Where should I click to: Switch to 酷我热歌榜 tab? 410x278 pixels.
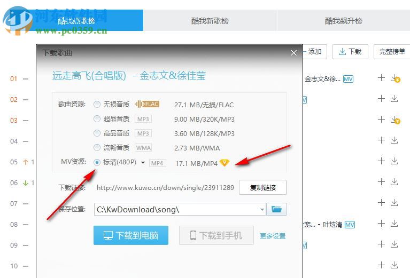pos(76,21)
